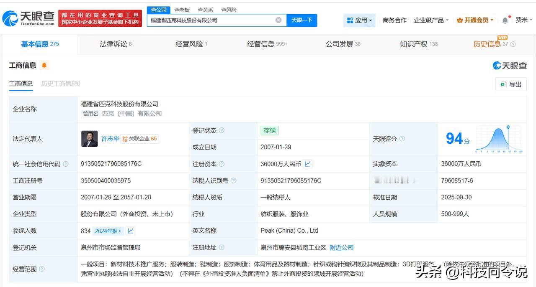Screen dimensions: 536x287
Task: Click the 人员规模 value 500-999人
Action: (455, 214)
